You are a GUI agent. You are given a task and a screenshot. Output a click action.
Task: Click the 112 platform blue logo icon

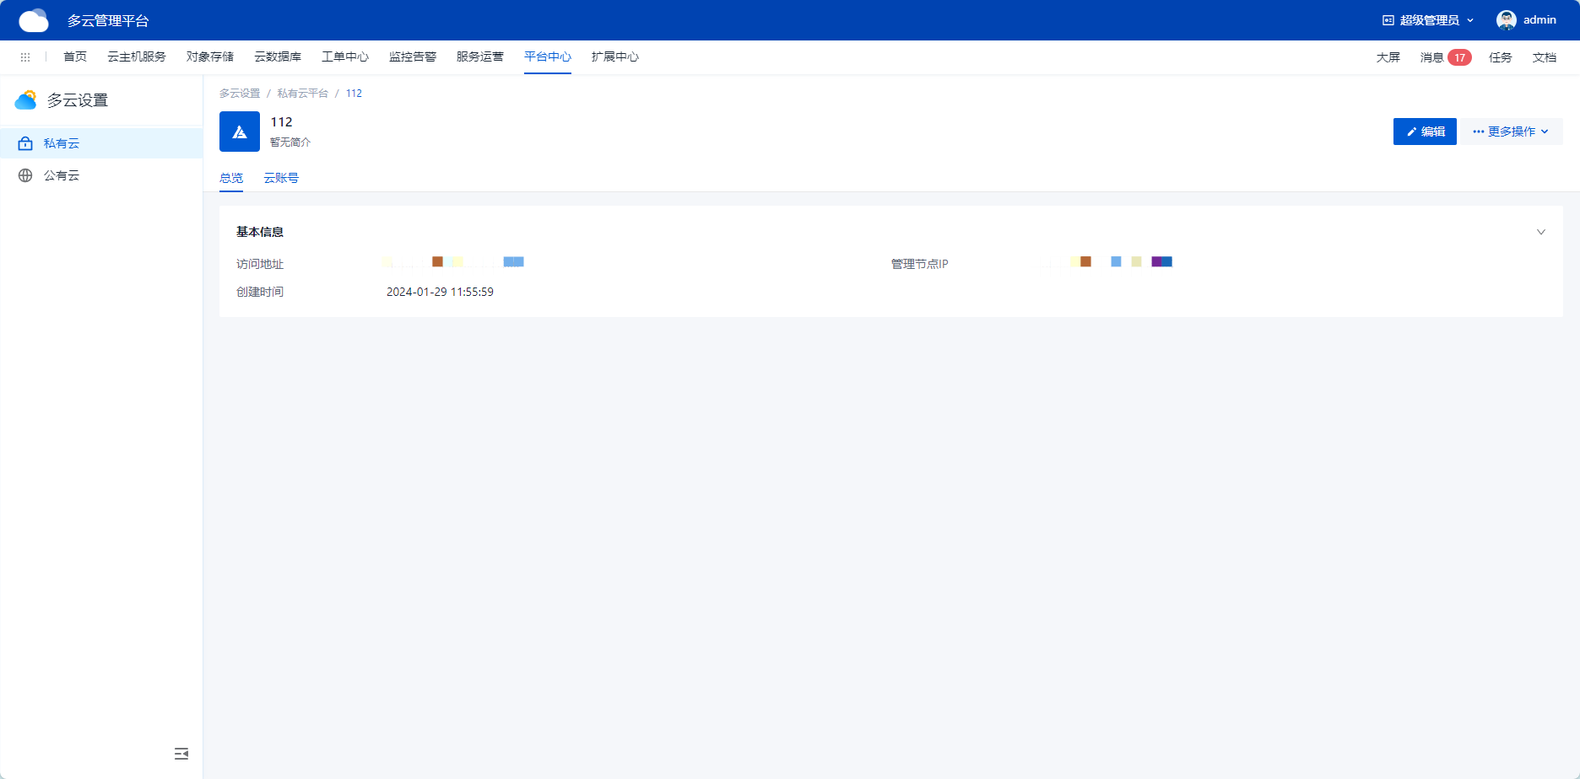(240, 132)
